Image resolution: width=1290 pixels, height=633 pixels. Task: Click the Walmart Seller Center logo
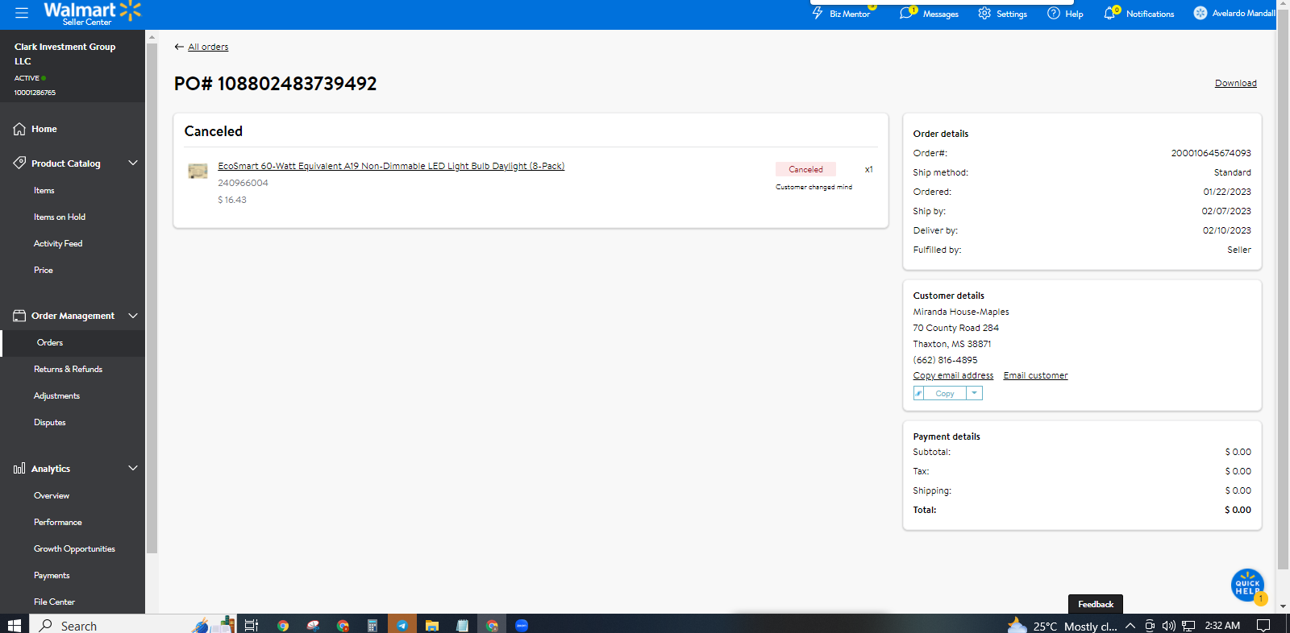tap(92, 13)
